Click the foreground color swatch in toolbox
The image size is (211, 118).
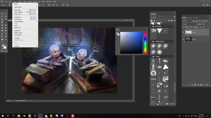3,46
